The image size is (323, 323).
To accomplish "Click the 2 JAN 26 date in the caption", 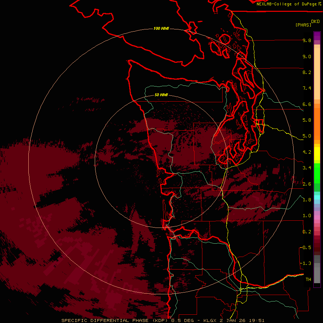I will [233, 320].
